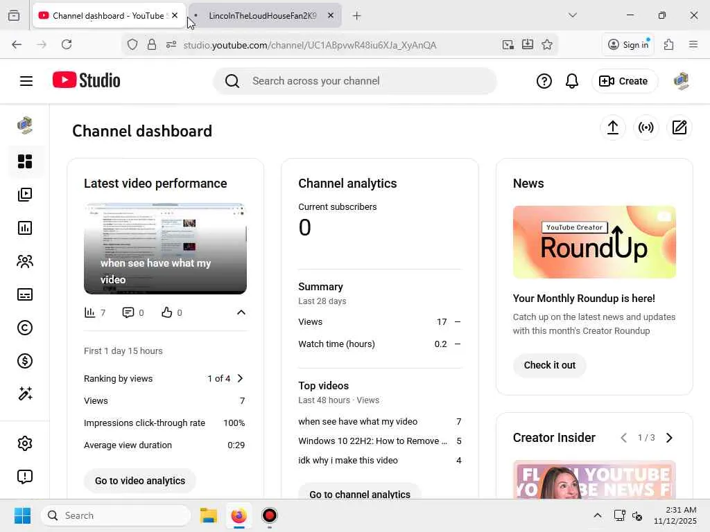Click the Go live broadcast icon
This screenshot has width=710, height=532.
coord(646,127)
